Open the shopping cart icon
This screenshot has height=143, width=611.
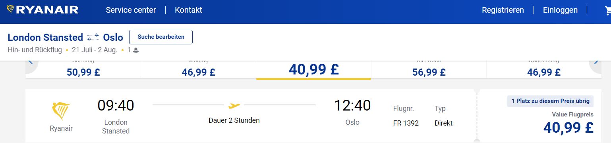coord(607,11)
